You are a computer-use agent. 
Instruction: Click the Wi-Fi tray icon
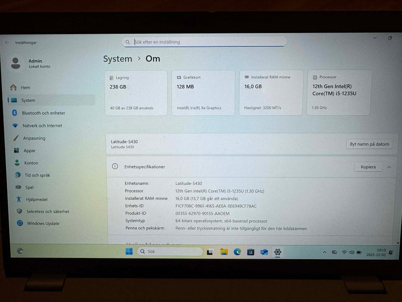tap(344, 253)
